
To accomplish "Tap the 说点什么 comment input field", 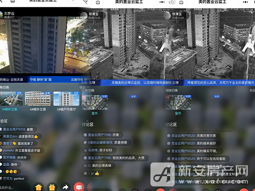I will pyautogui.click(x=14, y=188).
